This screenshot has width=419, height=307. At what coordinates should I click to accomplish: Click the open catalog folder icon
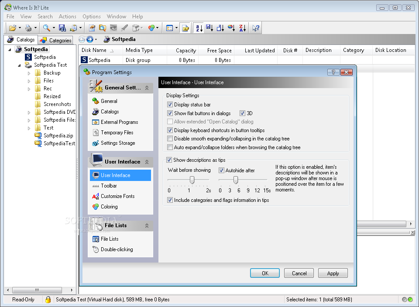[13, 28]
